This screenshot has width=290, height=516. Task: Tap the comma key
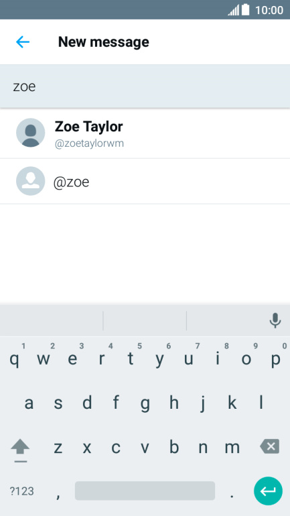(58, 494)
